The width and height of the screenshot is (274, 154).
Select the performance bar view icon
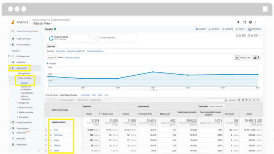tap(247, 100)
